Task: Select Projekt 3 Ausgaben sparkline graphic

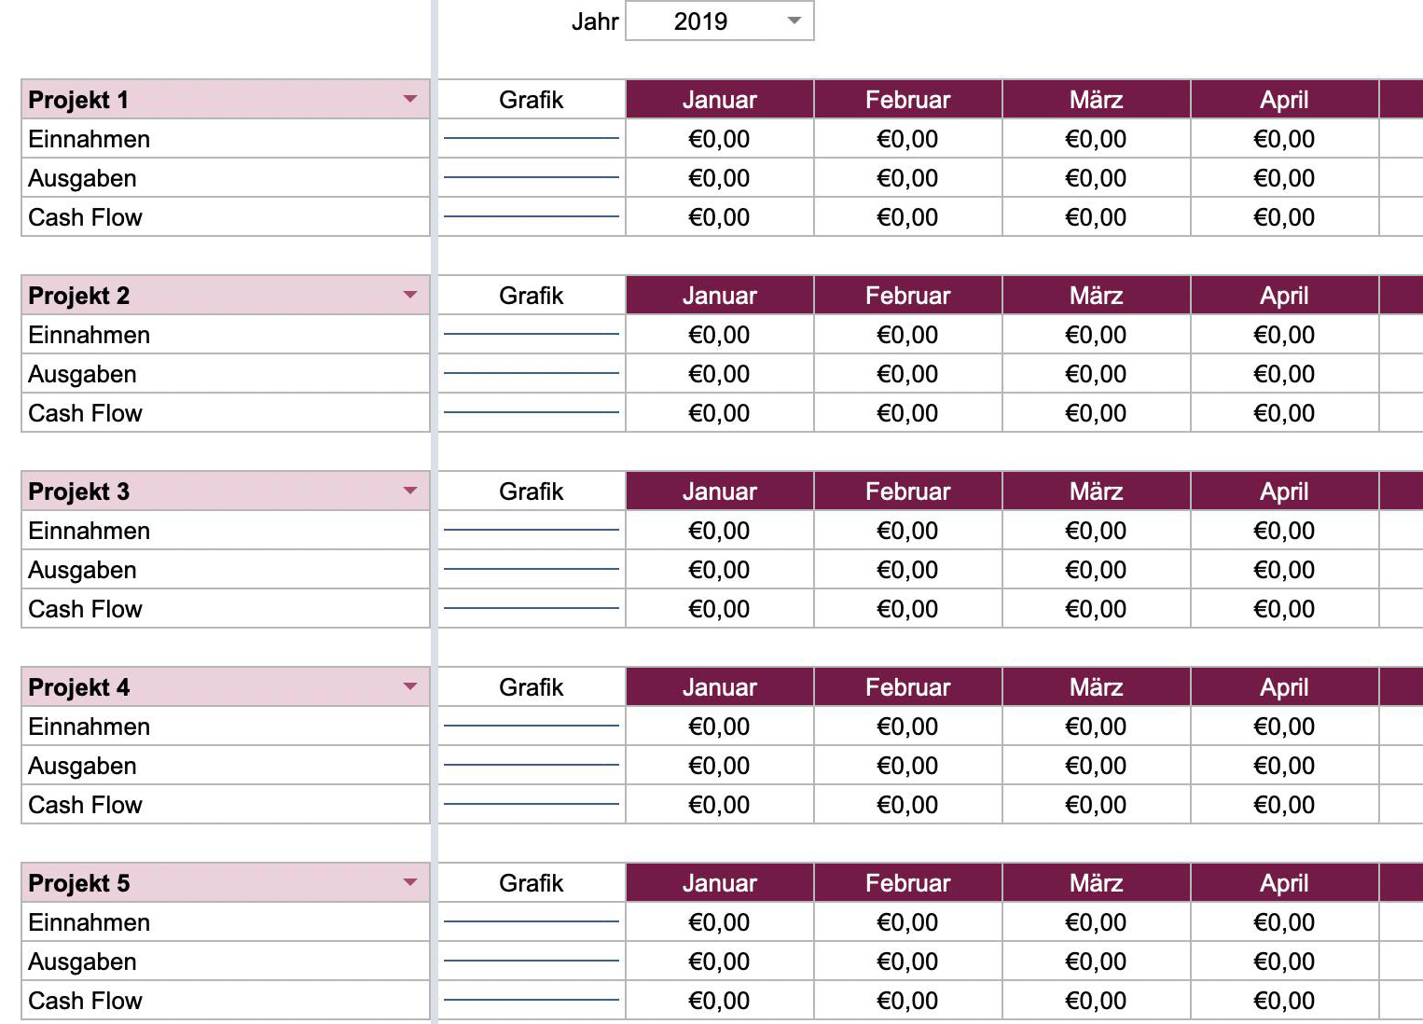Action: click(x=532, y=569)
